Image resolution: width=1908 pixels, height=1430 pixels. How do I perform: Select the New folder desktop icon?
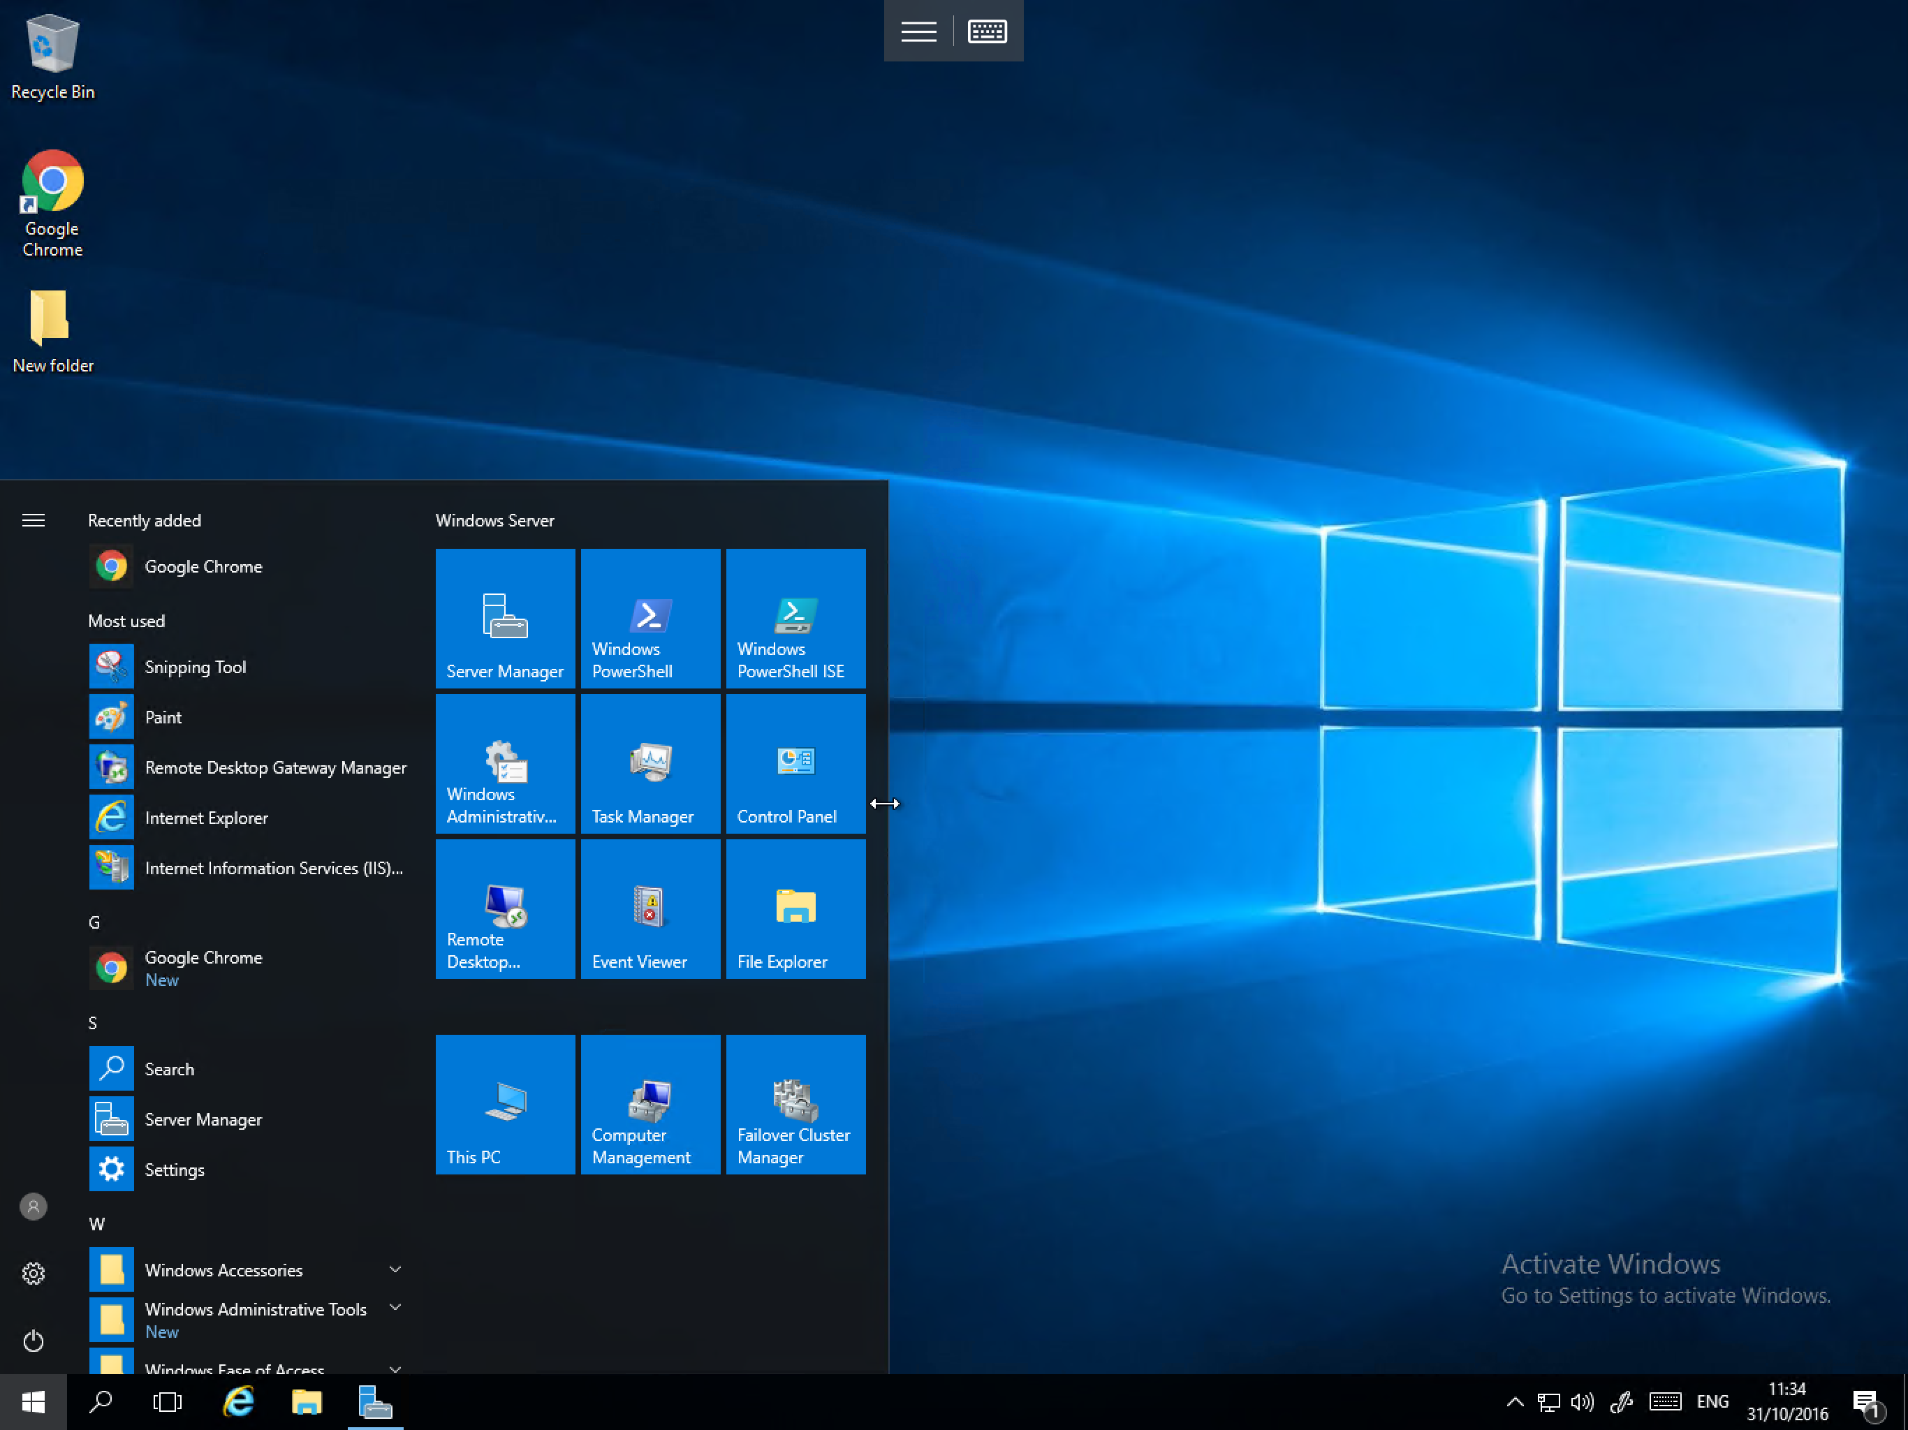[52, 331]
